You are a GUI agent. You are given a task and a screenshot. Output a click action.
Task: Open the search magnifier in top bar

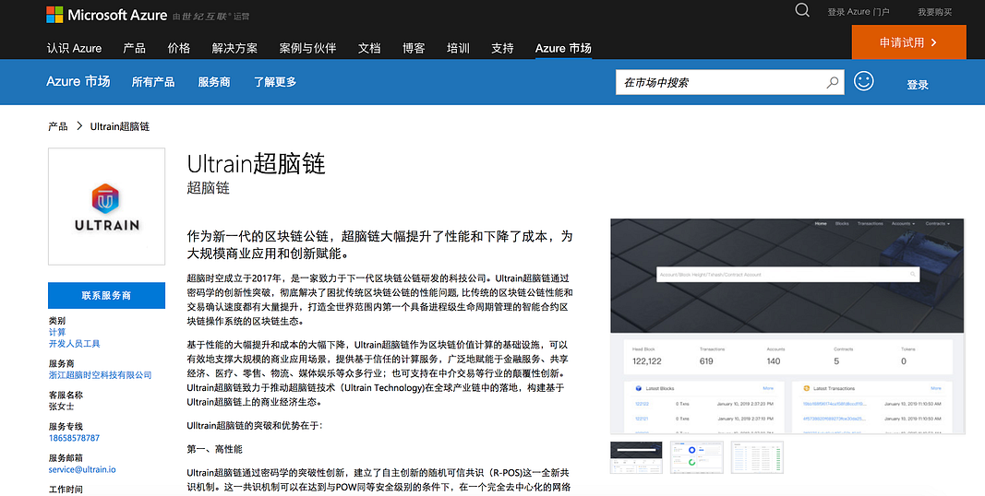802,10
